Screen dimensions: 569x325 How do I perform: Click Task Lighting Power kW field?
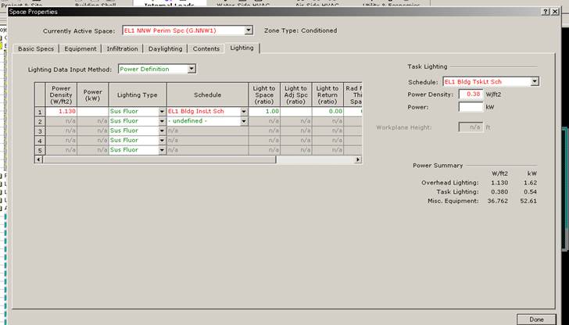coord(470,106)
